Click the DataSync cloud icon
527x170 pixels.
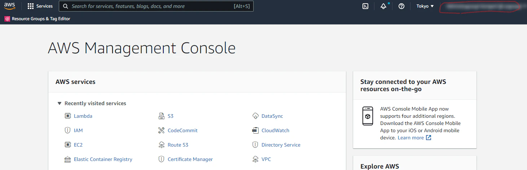click(x=255, y=116)
